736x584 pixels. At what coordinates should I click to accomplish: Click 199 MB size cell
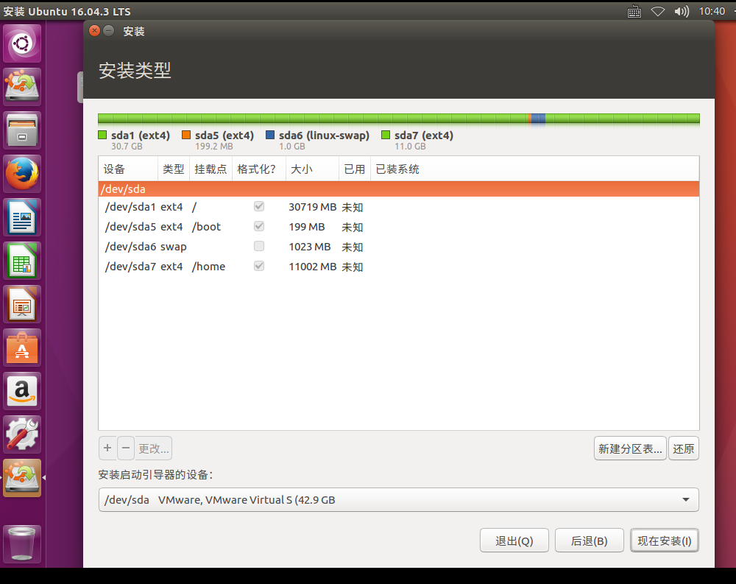(x=306, y=227)
